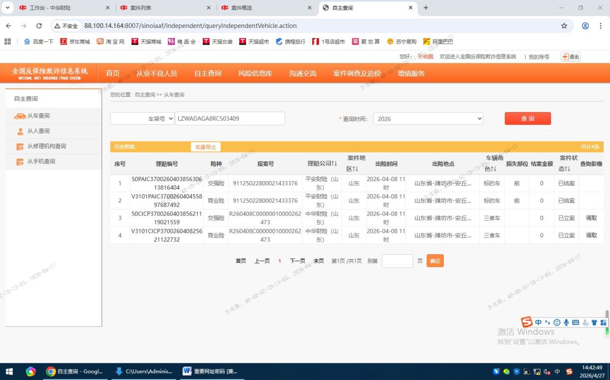610x380 pixels.
Task: Open Sogou emoji smiley panel
Action: [x=557, y=323]
